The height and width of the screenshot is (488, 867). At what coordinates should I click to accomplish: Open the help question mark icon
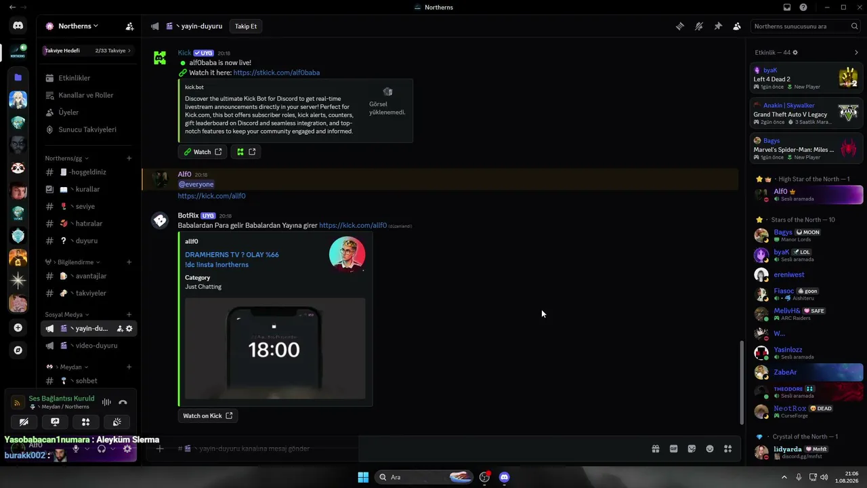(x=803, y=7)
